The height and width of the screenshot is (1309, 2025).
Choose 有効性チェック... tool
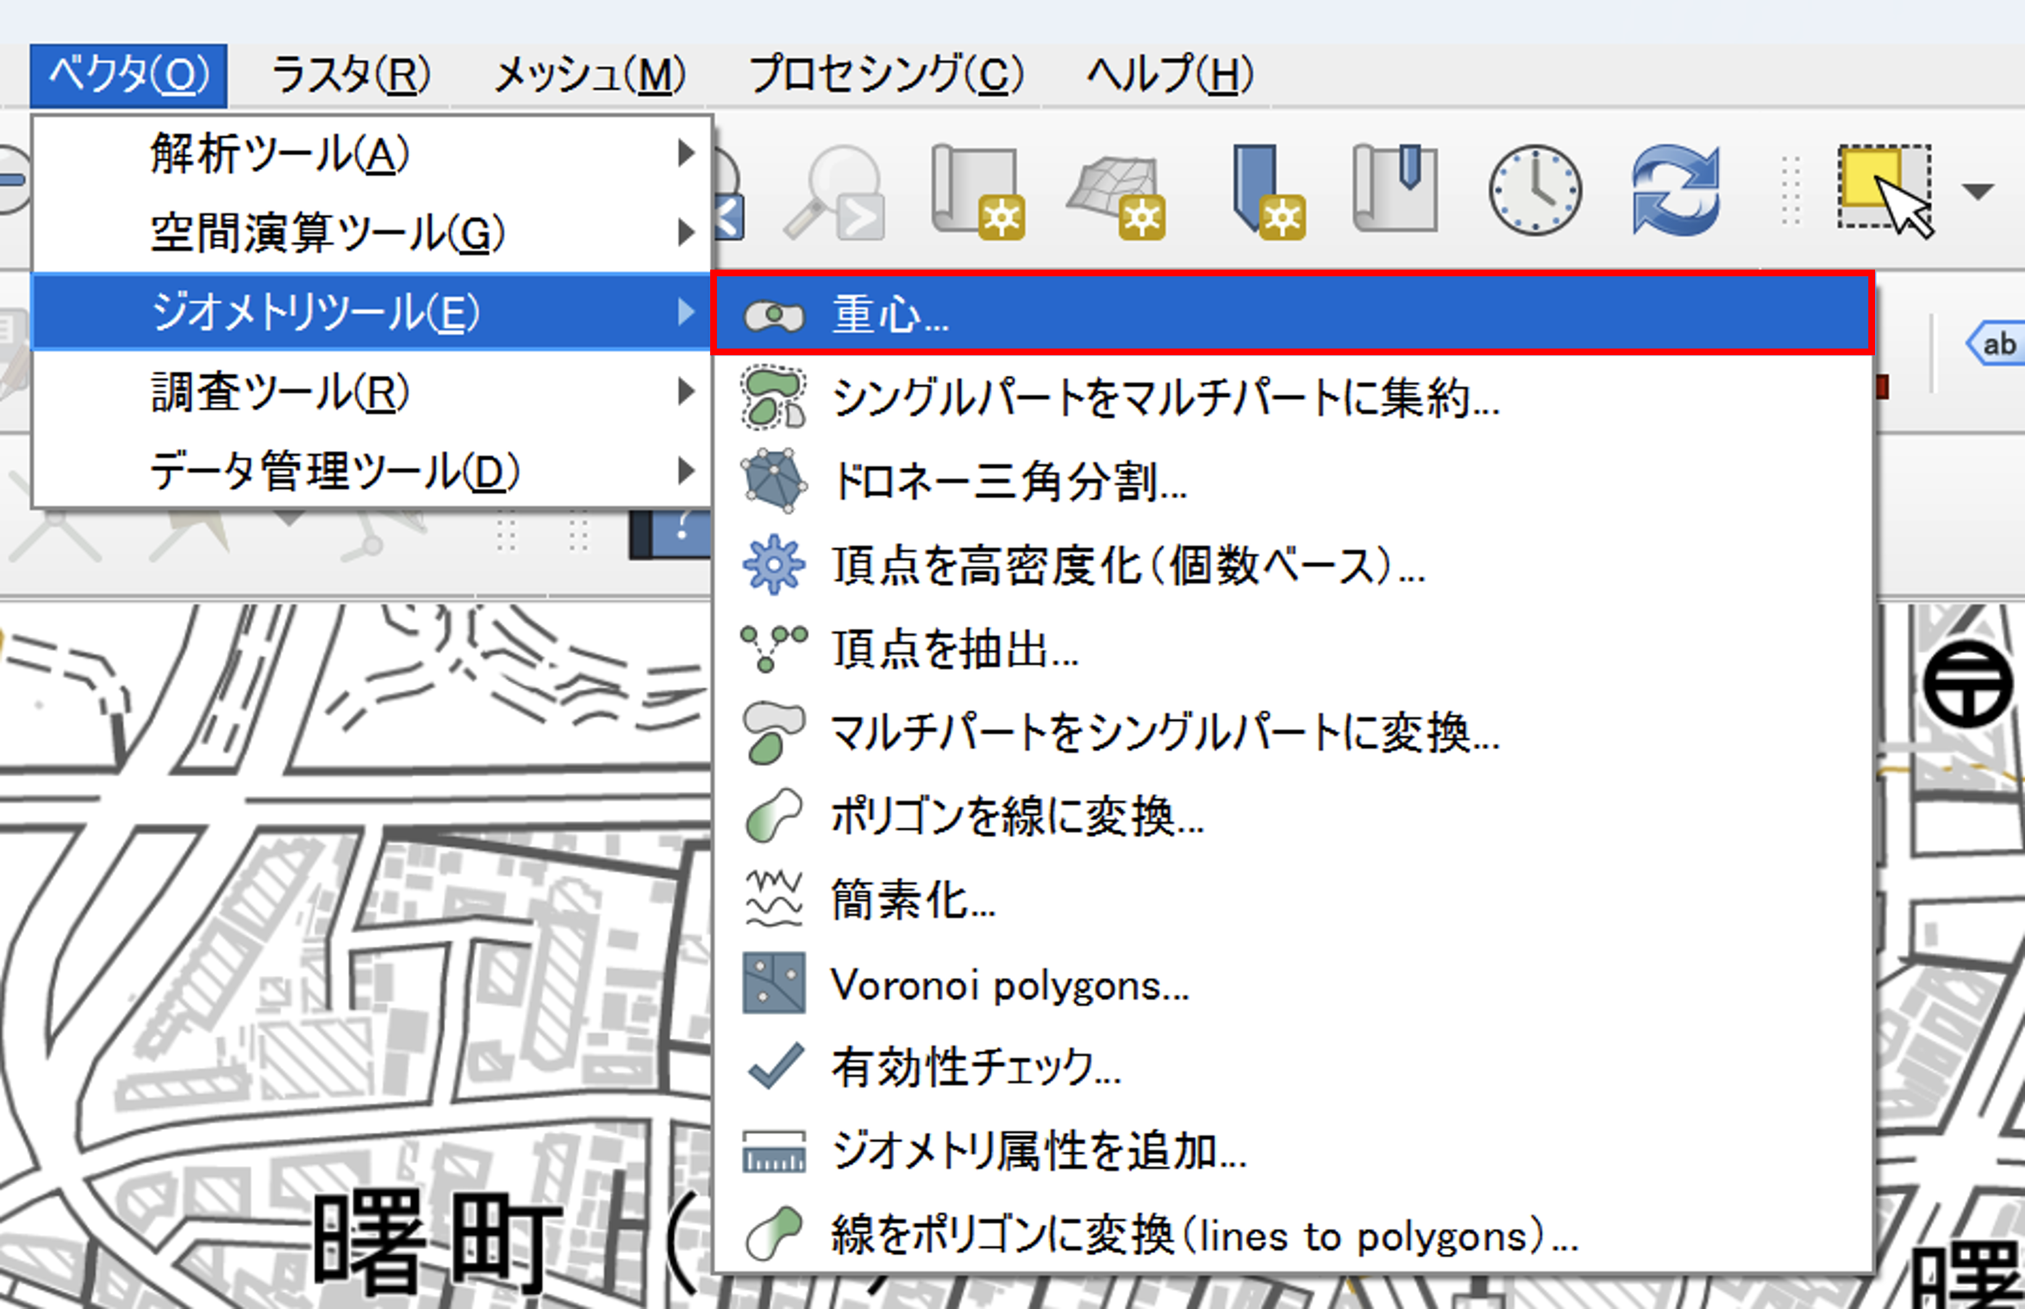(x=1293, y=1067)
